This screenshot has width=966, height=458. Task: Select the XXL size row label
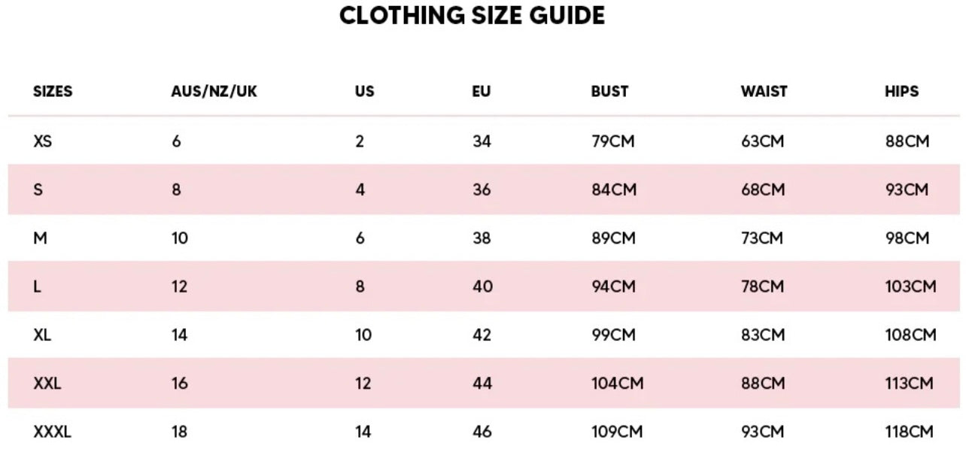click(x=47, y=384)
